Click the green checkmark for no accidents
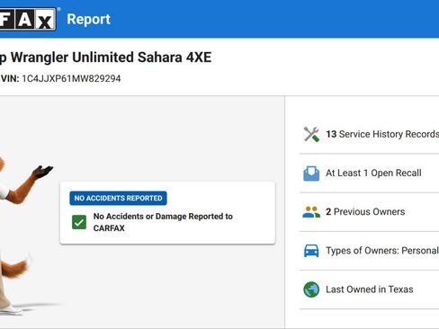 (x=79, y=222)
